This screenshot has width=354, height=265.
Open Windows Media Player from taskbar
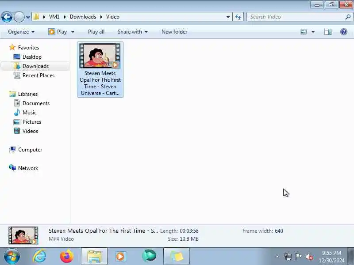coord(121,256)
